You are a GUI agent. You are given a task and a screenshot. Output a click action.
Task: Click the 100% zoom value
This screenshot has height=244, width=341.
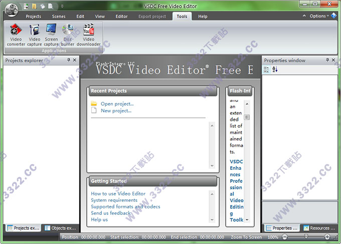pos(273,237)
